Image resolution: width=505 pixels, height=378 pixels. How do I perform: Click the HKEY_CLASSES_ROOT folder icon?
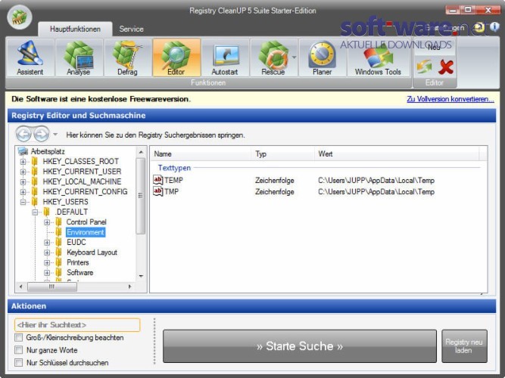pos(35,161)
